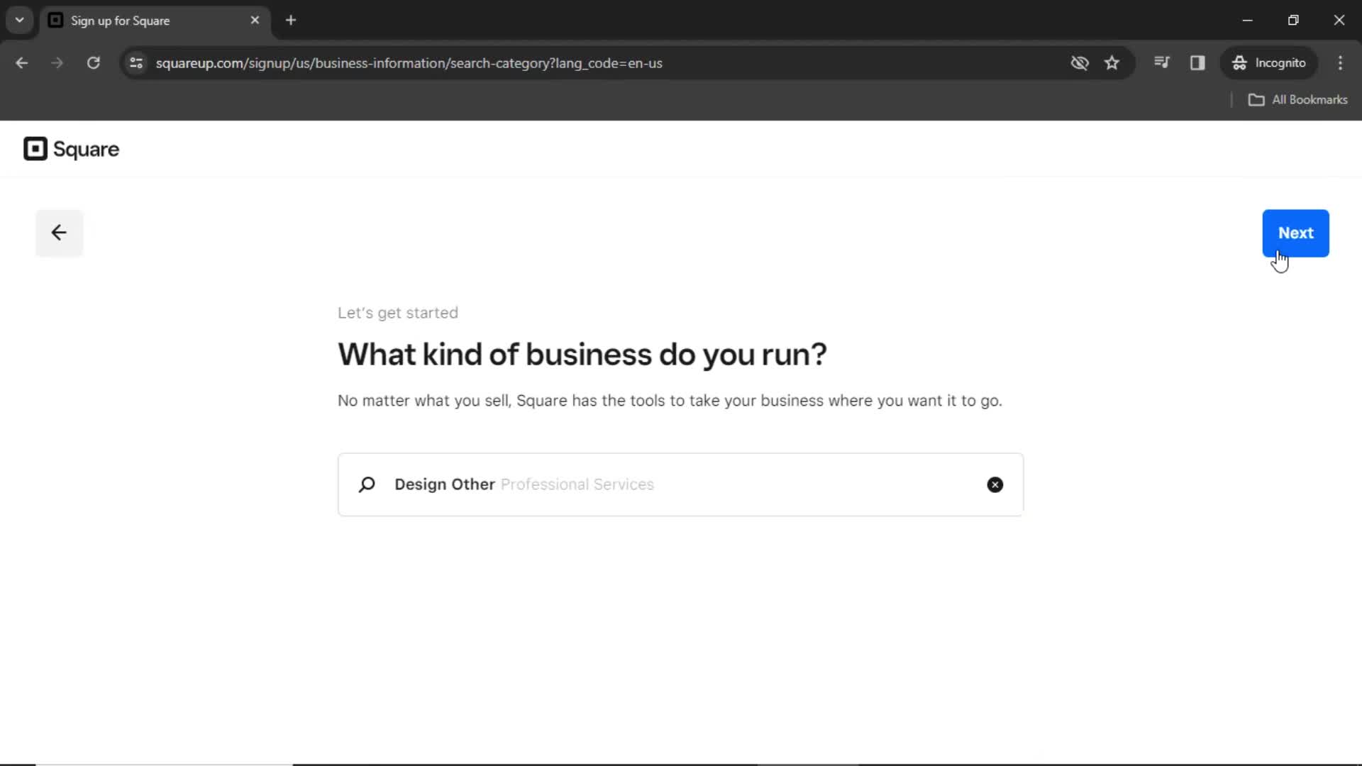Screen dimensions: 1362x766
Task: Go back using the page's back arrow button
Action: (x=60, y=233)
